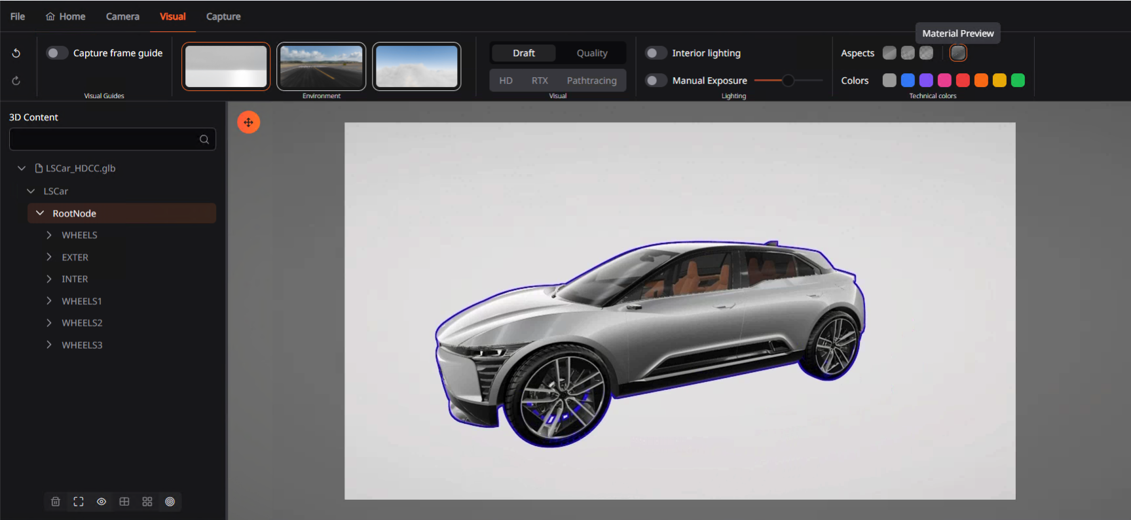Pick the green technical color
Screen dimensions: 1131x520
point(1018,80)
